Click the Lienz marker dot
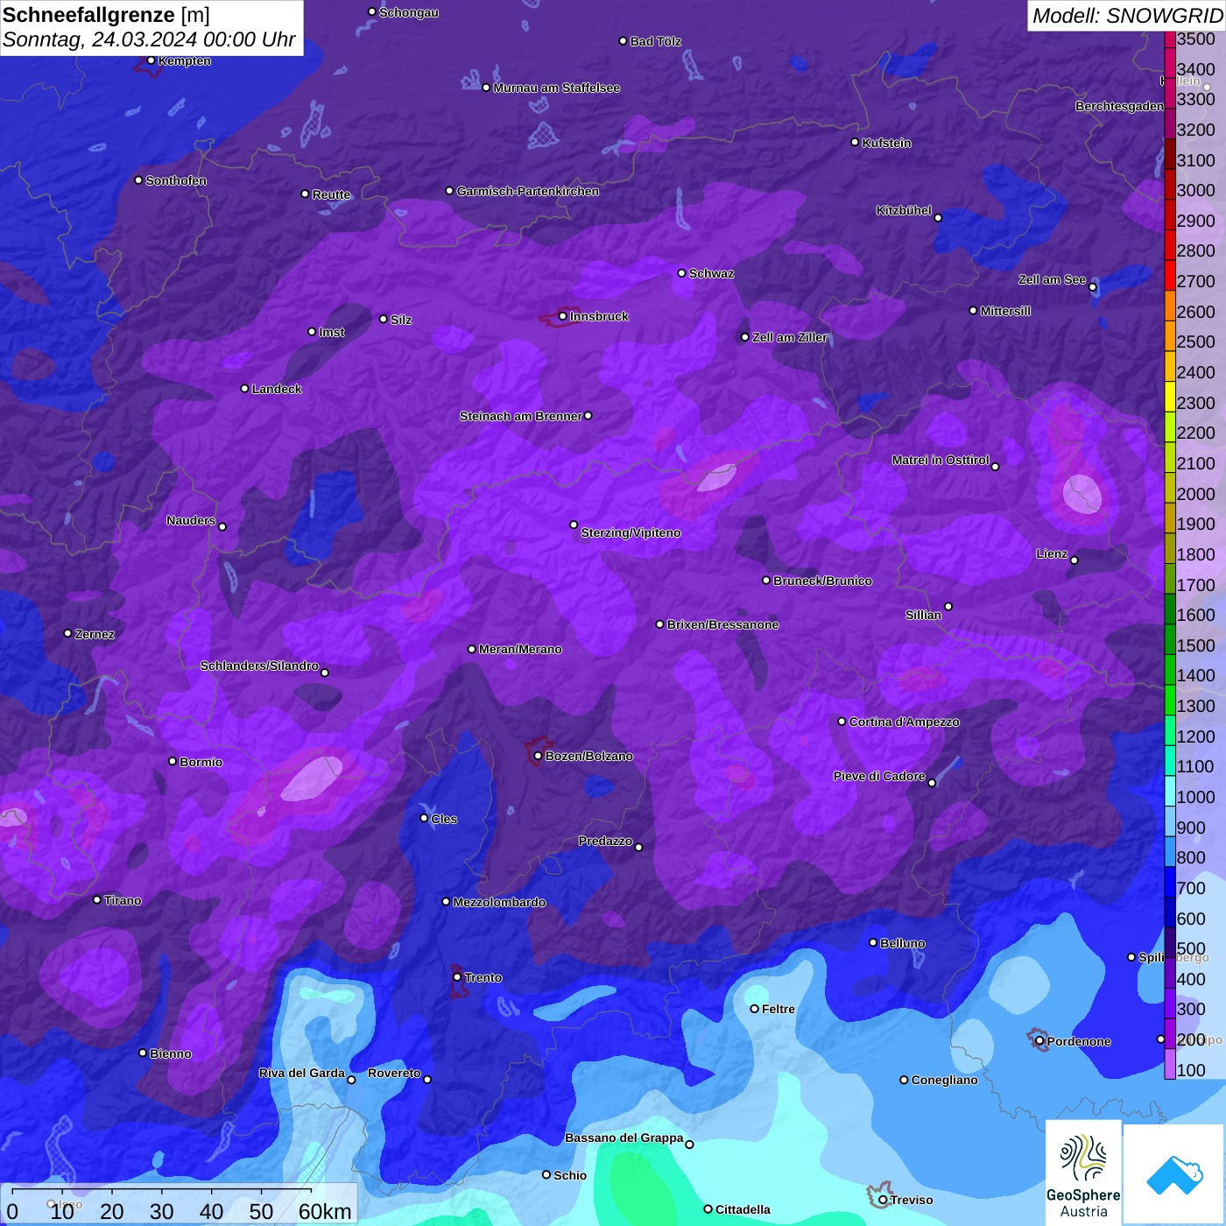Viewport: 1226px width, 1226px height. coord(1075,560)
